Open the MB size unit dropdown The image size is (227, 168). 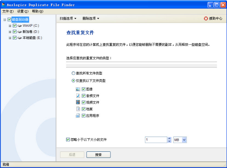pyautogui.click(x=184, y=140)
